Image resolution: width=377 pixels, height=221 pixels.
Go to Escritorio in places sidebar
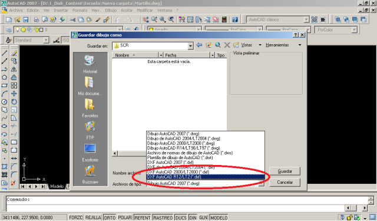[x=90, y=153]
